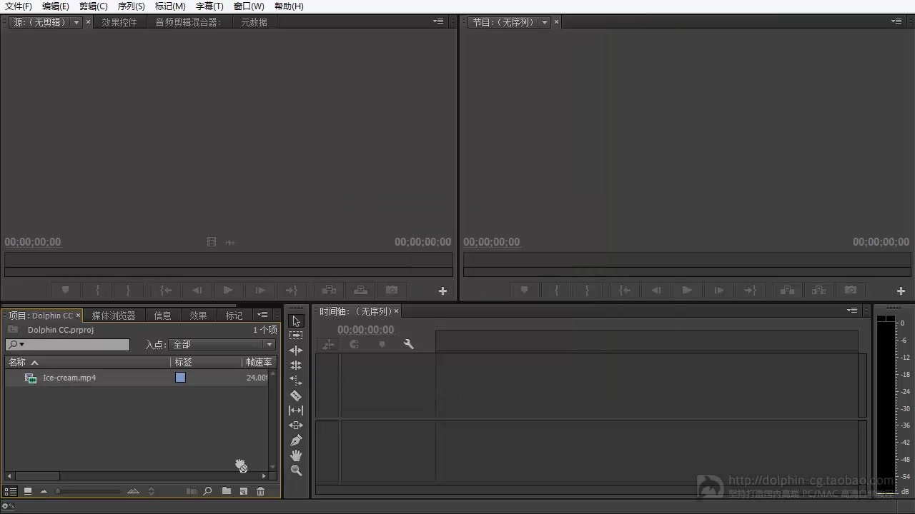Open Source monitor button editor plus

(x=442, y=291)
